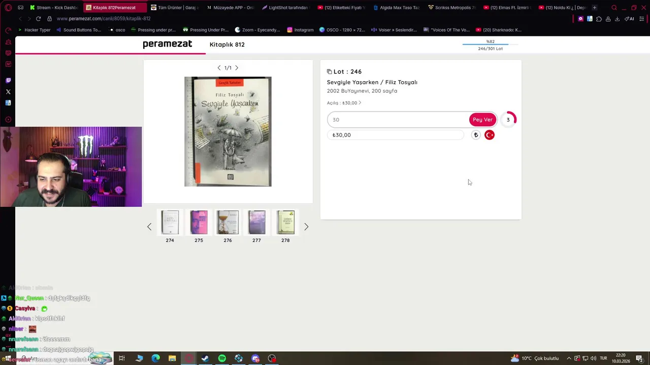The image size is (650, 365).
Task: Open the browser easy setup menu icon
Action: [x=642, y=19]
